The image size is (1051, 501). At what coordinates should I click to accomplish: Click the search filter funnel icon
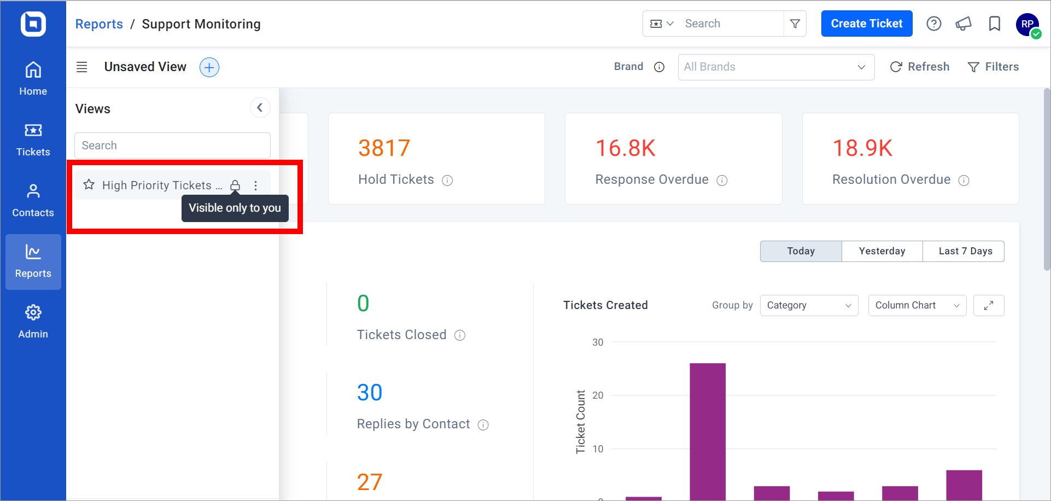tap(795, 24)
